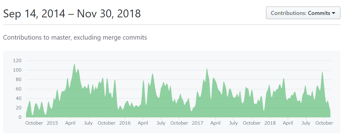Click the 60 value on the y-axis
Viewport: 347px width, 138px height.
pyautogui.click(x=18, y=89)
